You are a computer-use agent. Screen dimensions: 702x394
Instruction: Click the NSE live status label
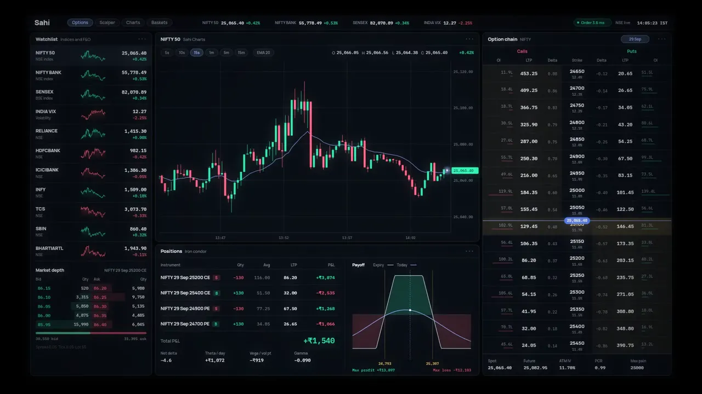[x=622, y=23]
